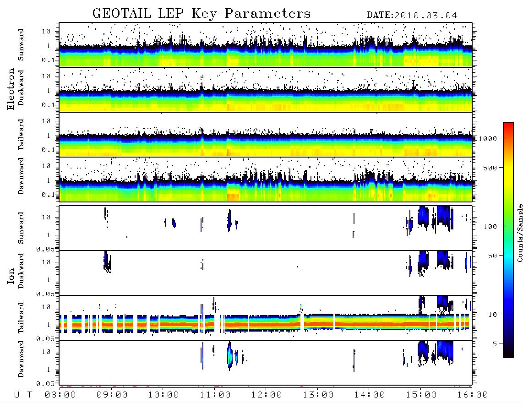This screenshot has width=523, height=403.
Task: Click the "Counts/Sample" color bar caption
Action: (x=519, y=233)
